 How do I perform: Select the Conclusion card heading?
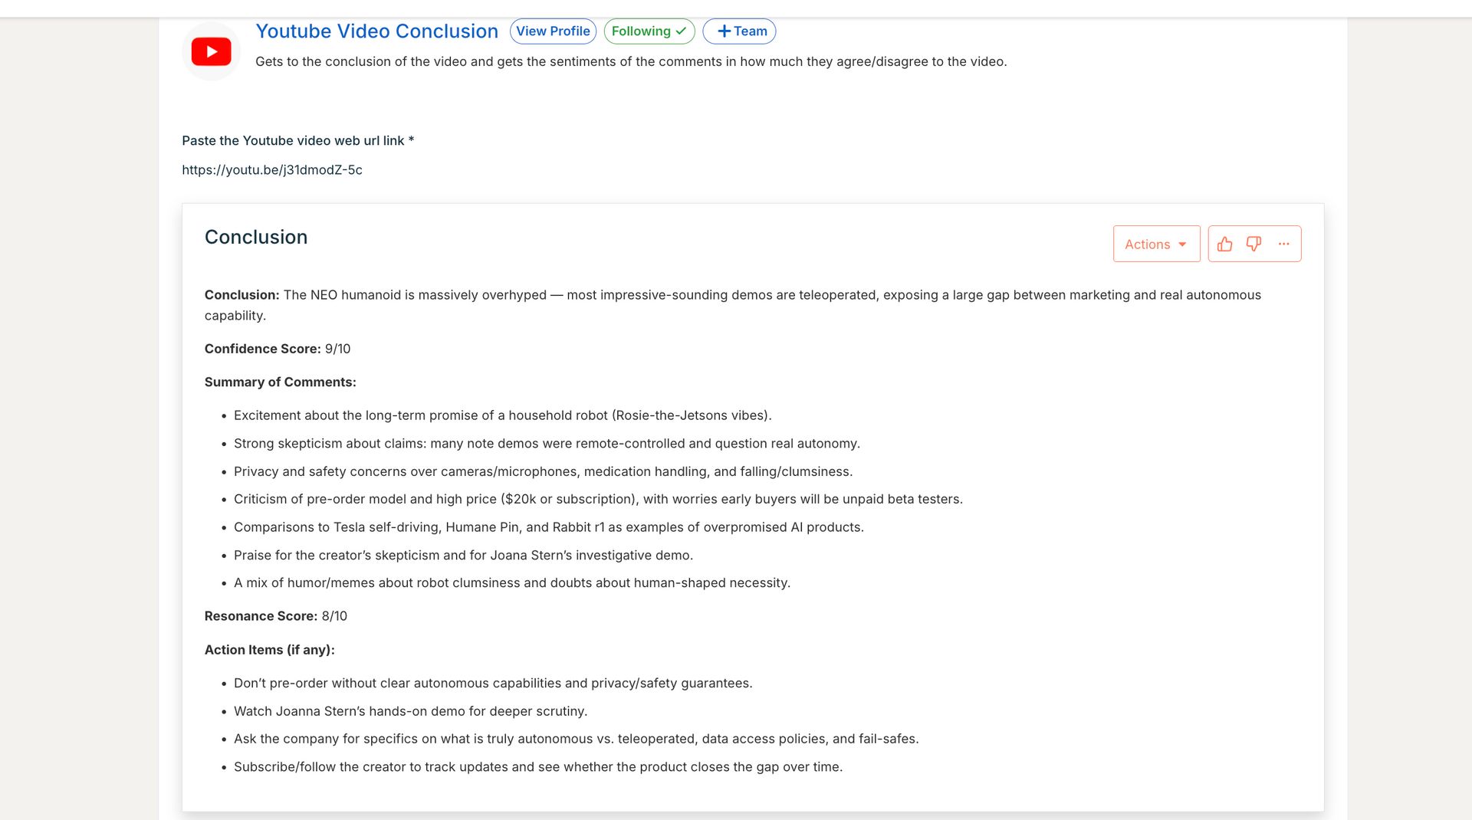(256, 238)
